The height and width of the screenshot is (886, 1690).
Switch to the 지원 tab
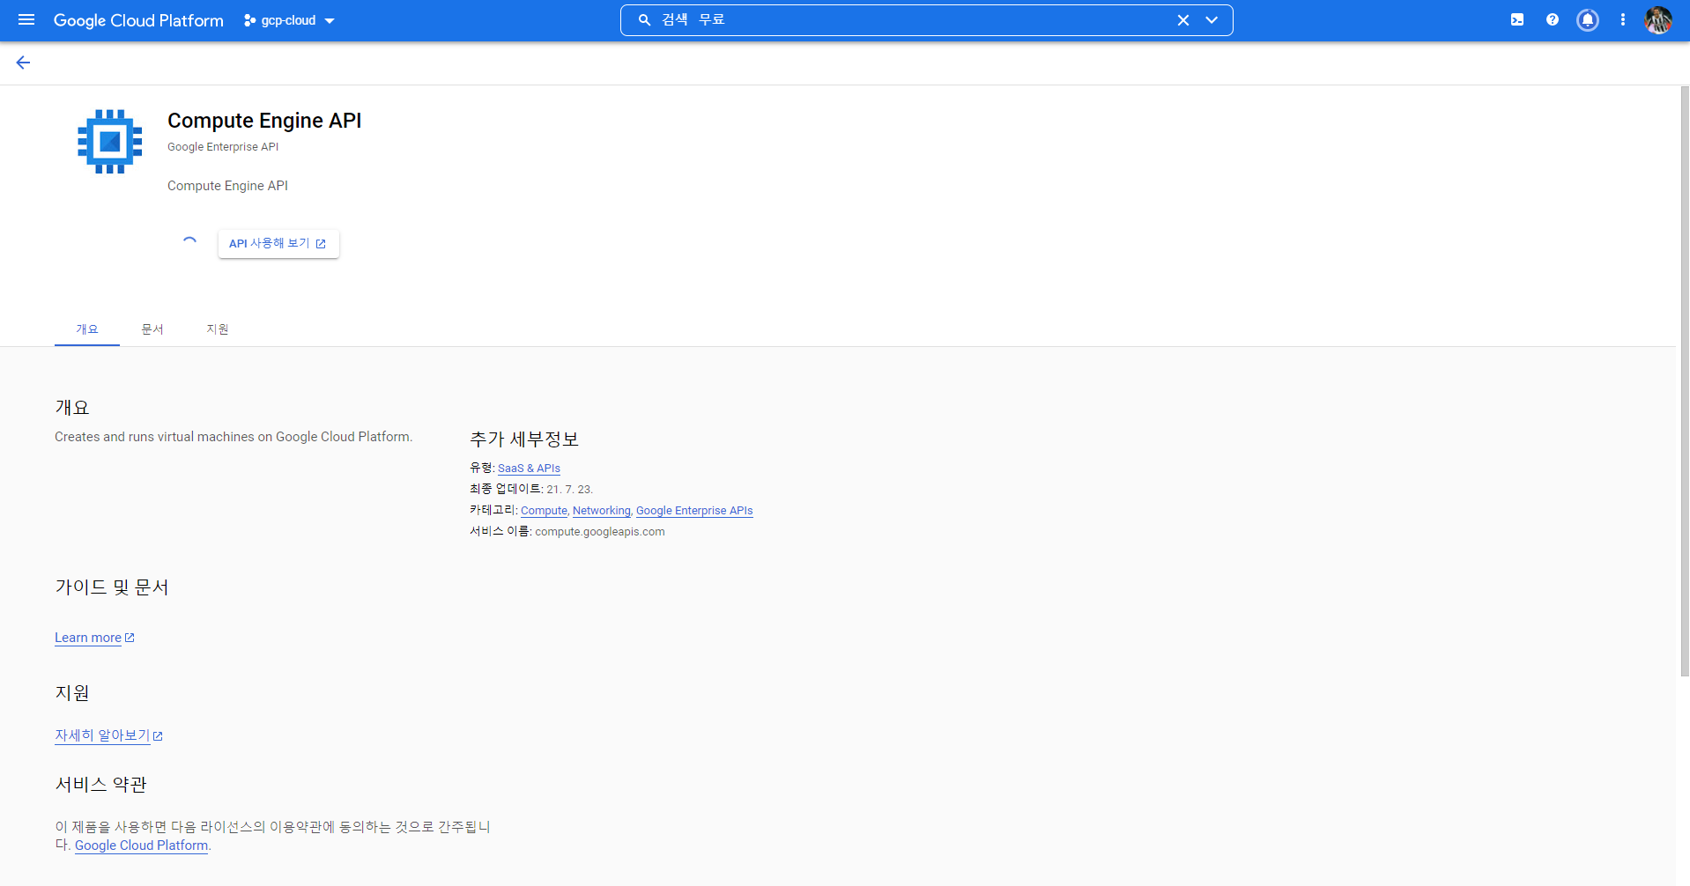[x=218, y=329]
